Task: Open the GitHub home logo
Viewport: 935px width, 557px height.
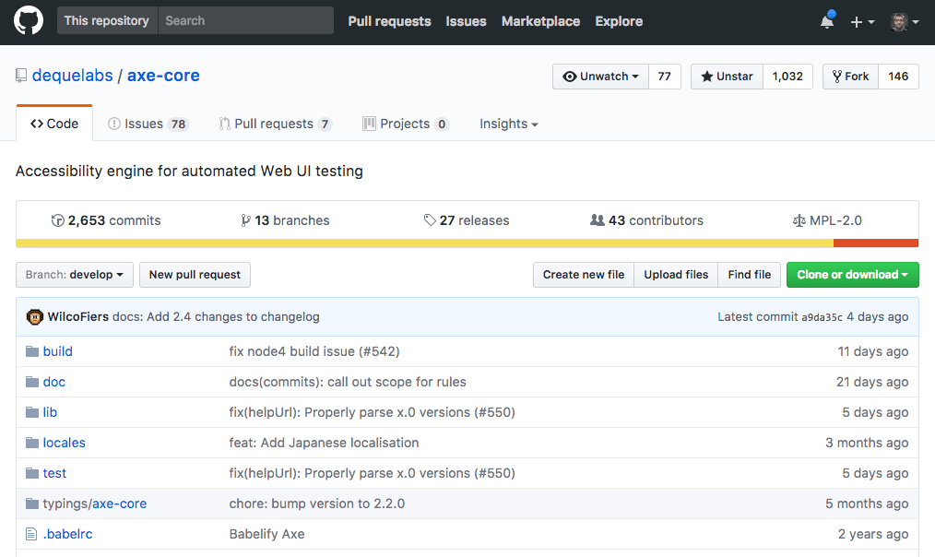Action: 29,21
